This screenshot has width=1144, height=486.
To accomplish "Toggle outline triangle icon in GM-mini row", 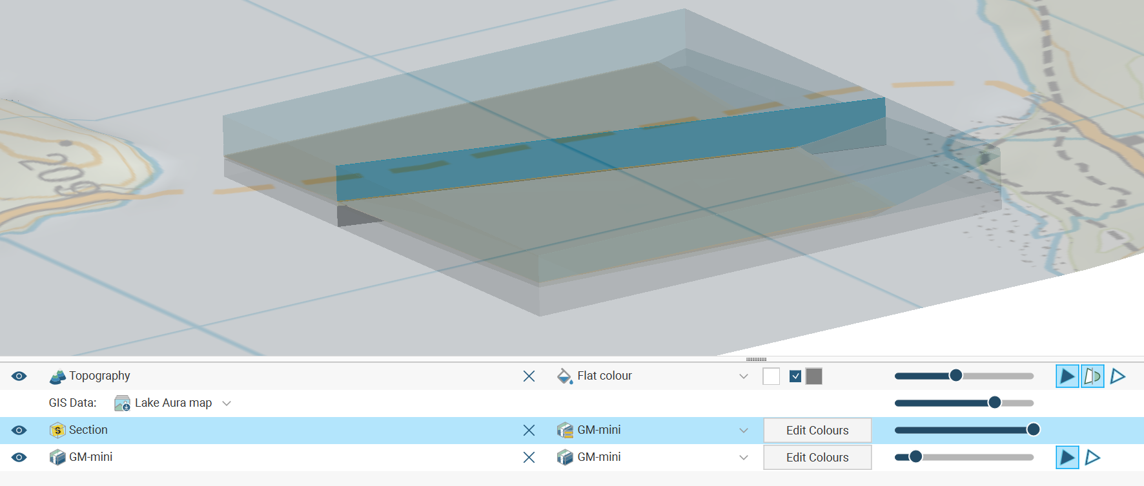I will [x=1092, y=457].
